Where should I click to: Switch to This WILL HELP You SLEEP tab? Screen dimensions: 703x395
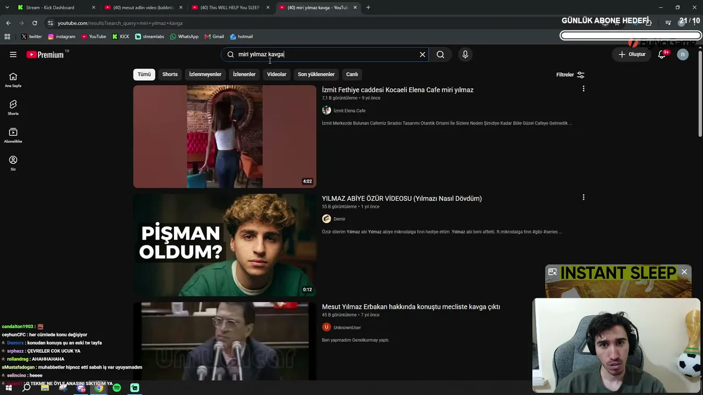(x=231, y=8)
